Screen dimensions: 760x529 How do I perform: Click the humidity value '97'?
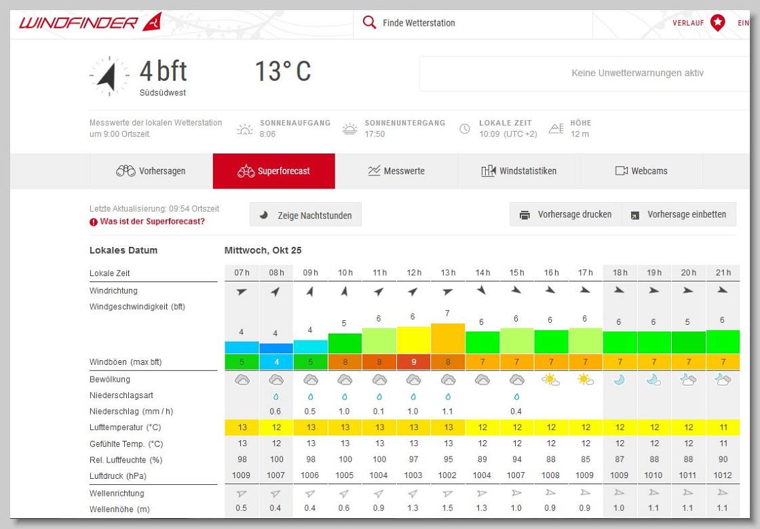click(x=413, y=459)
